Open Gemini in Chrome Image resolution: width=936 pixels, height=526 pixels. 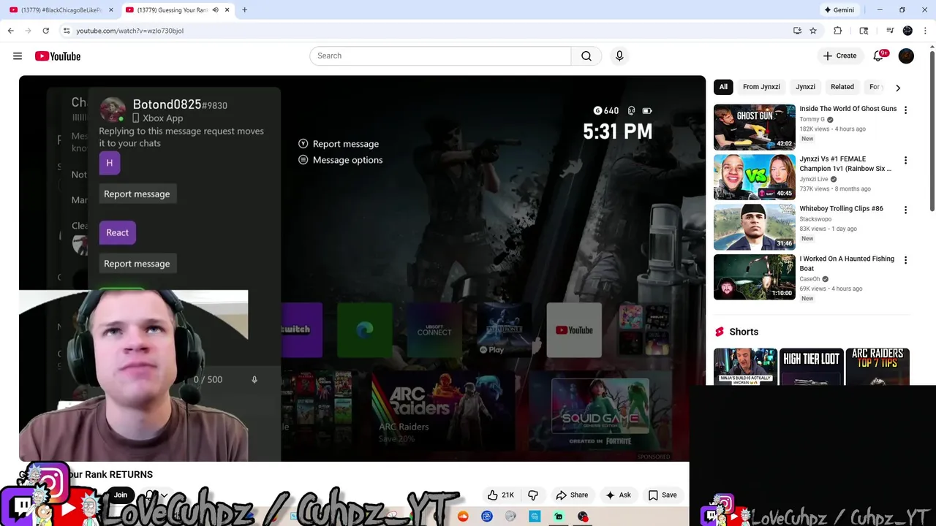pos(839,9)
